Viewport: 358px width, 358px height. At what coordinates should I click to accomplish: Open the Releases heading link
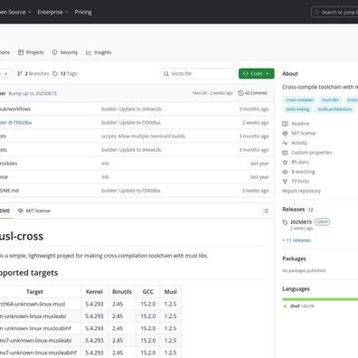[293, 210]
